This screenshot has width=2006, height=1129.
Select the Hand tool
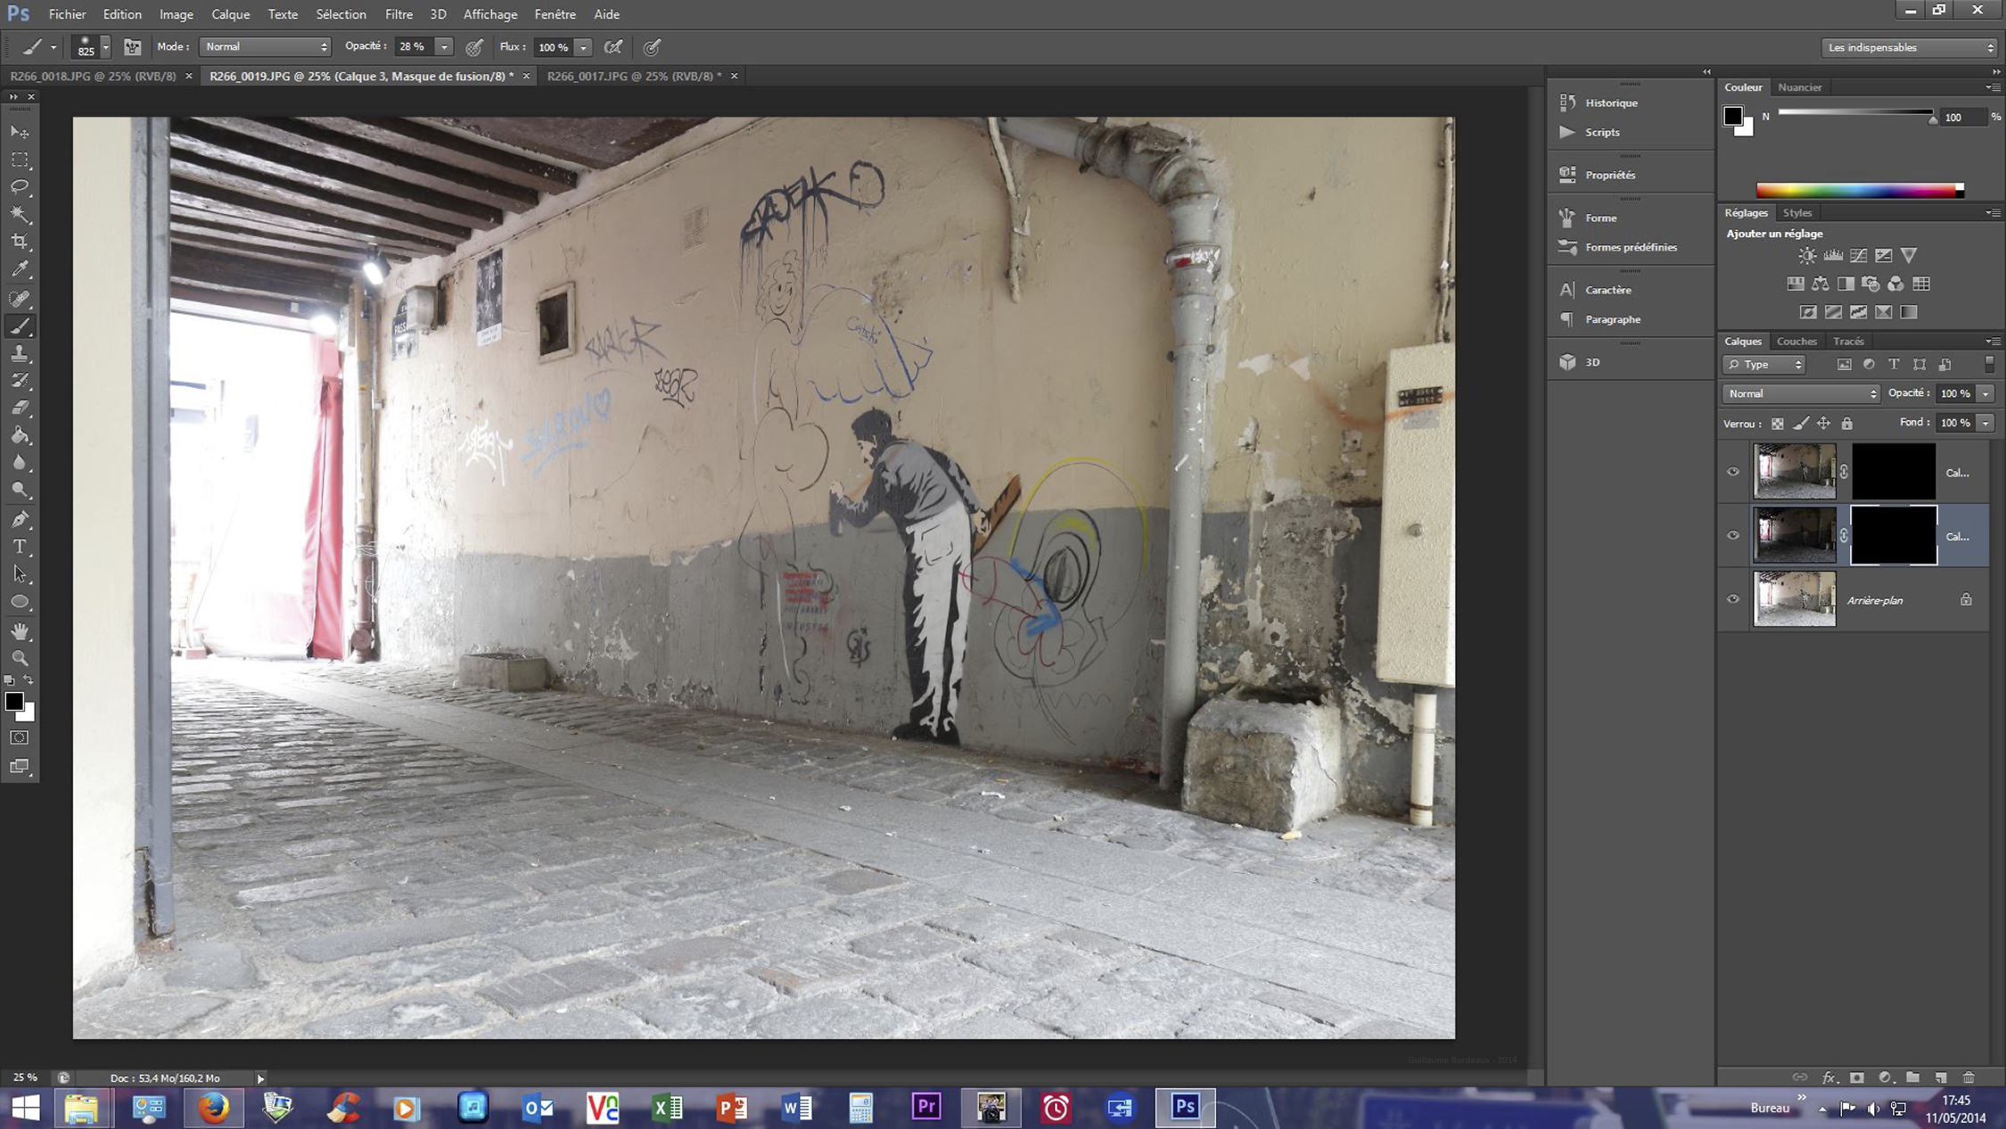tap(20, 631)
